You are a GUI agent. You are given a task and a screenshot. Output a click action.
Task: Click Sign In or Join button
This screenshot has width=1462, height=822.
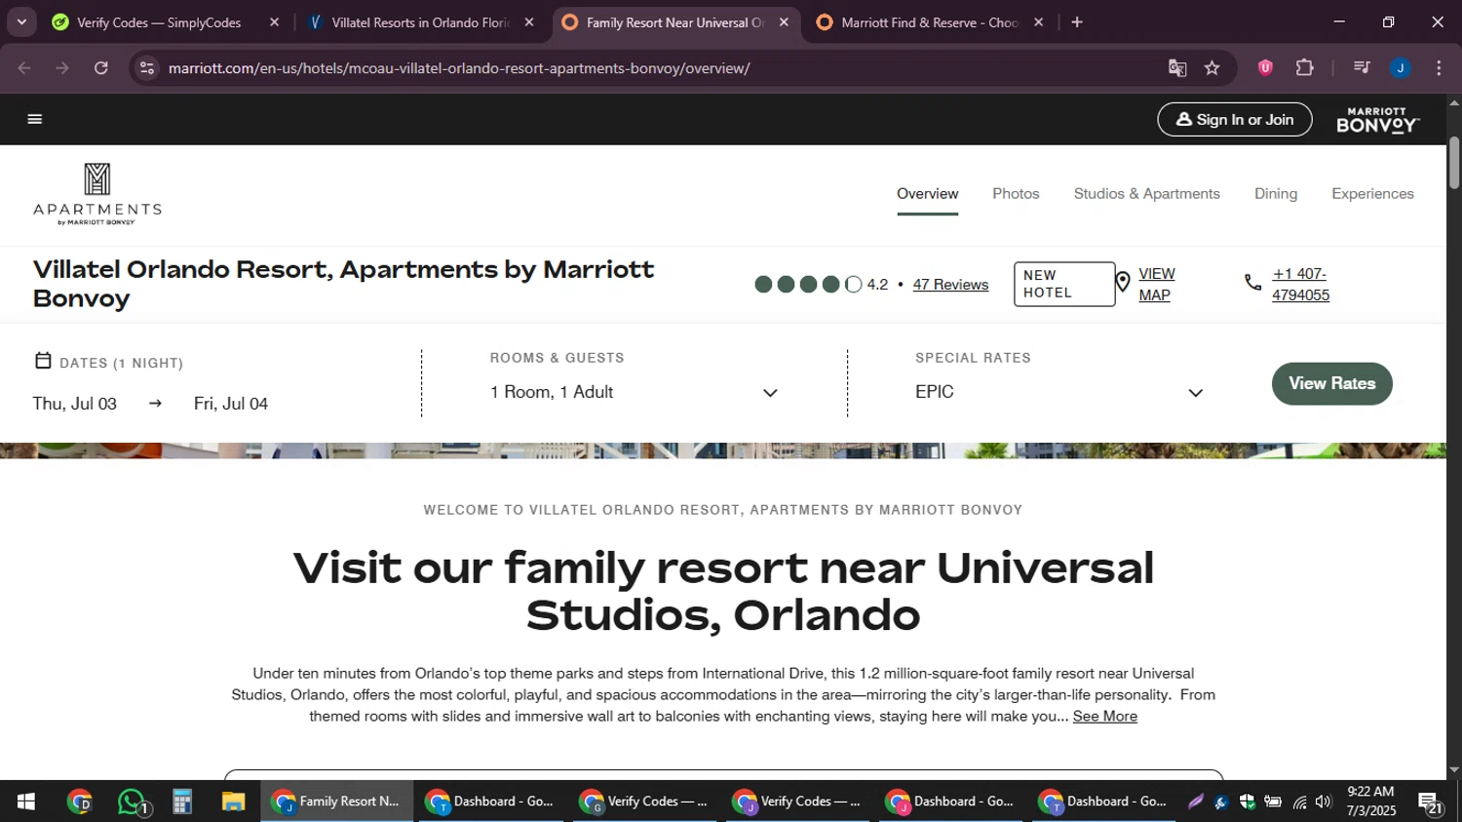(x=1234, y=120)
